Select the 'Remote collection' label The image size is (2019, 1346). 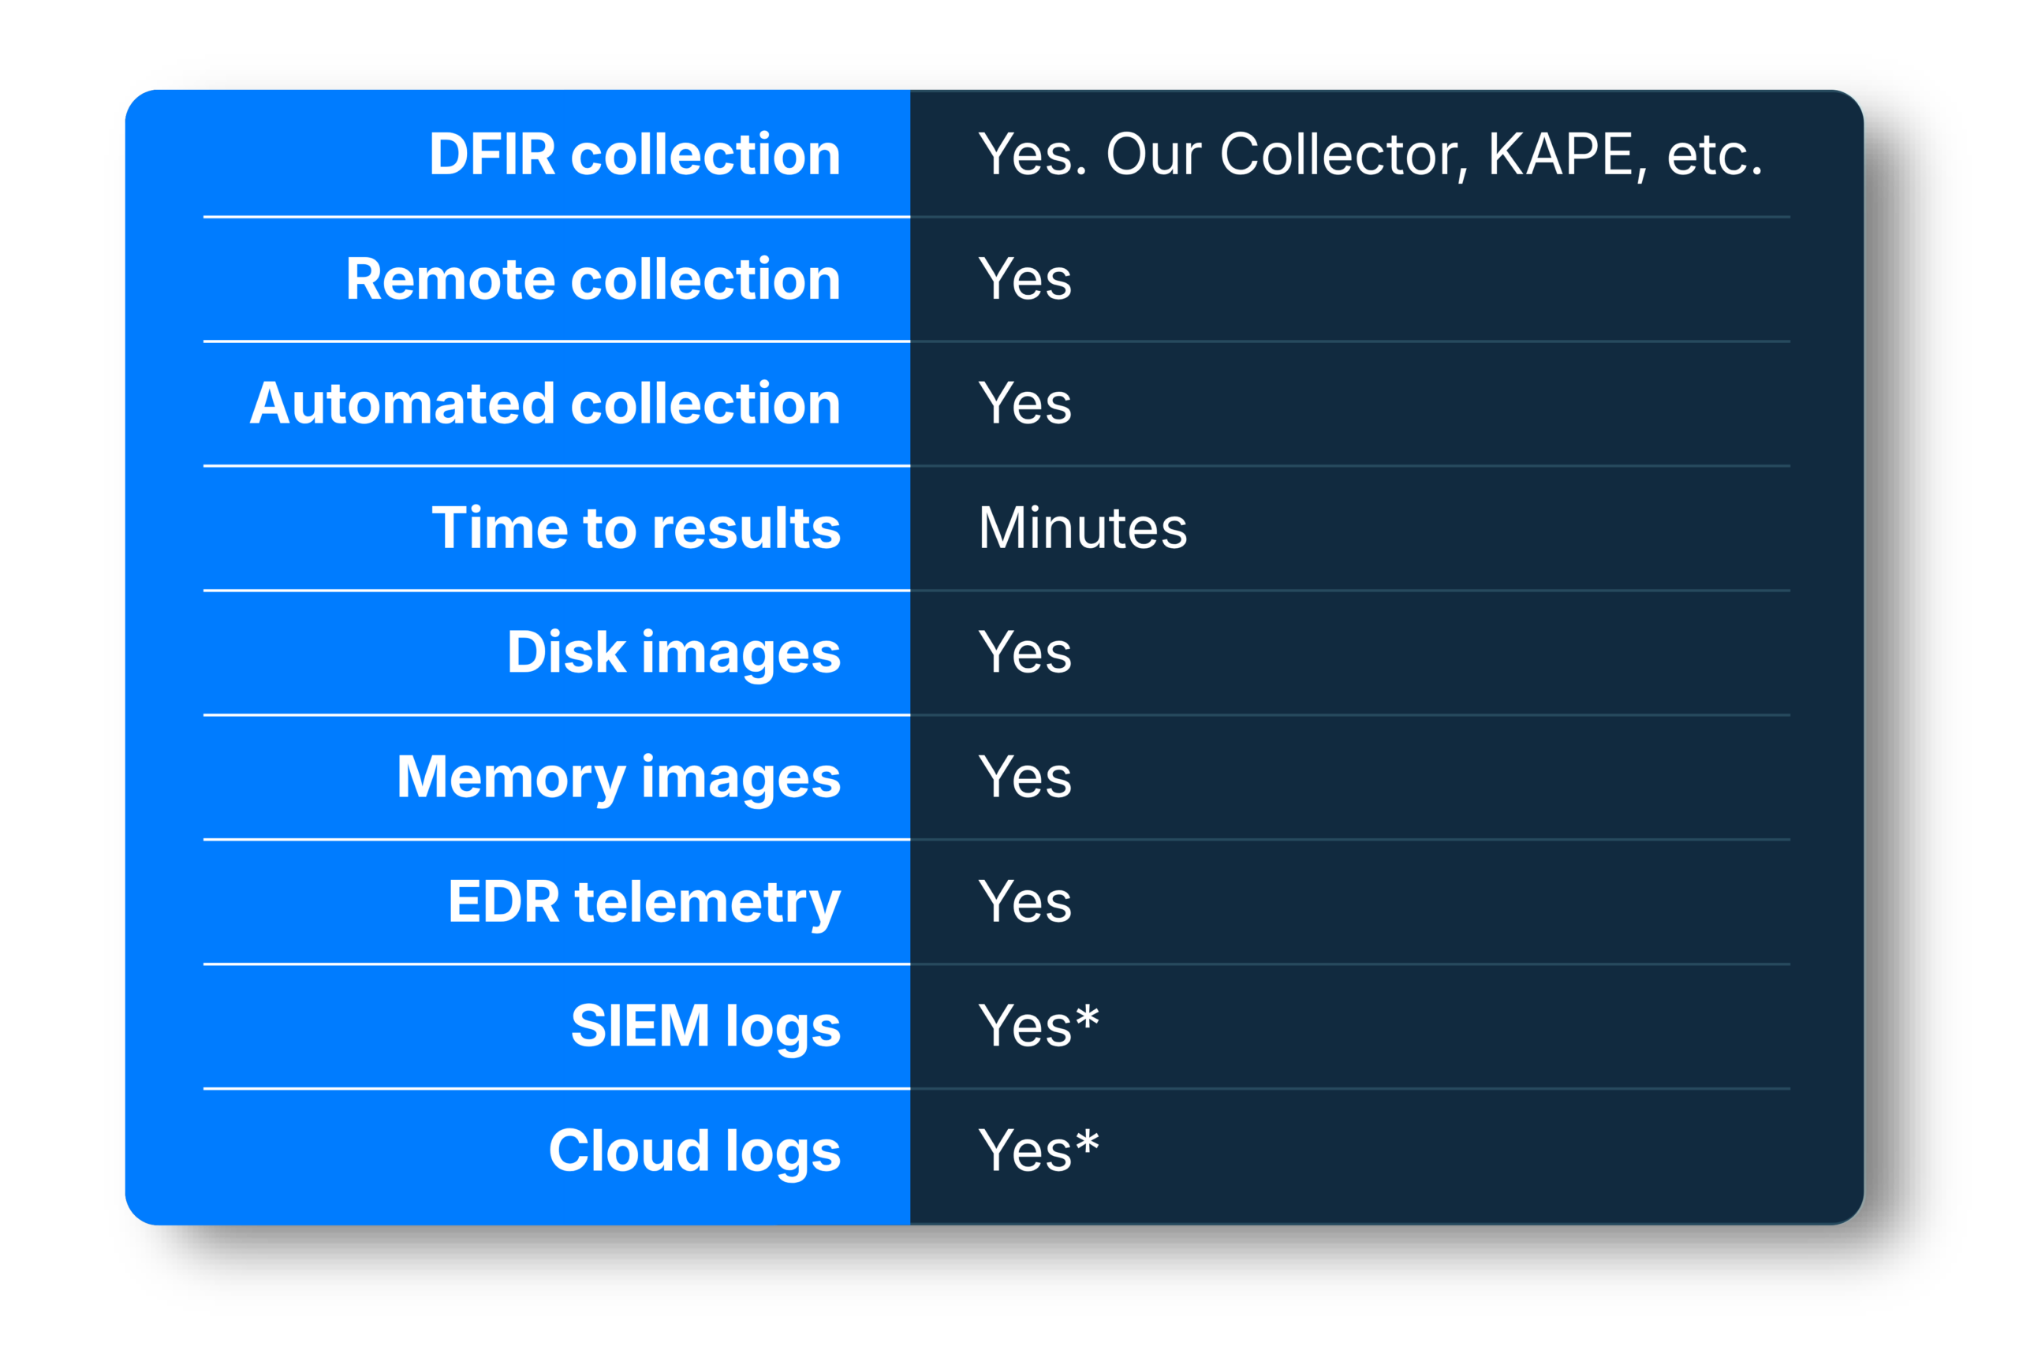point(593,279)
